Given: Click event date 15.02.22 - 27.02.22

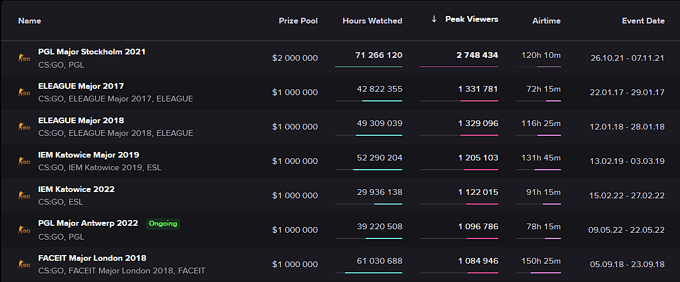Looking at the screenshot, I should coord(627,195).
